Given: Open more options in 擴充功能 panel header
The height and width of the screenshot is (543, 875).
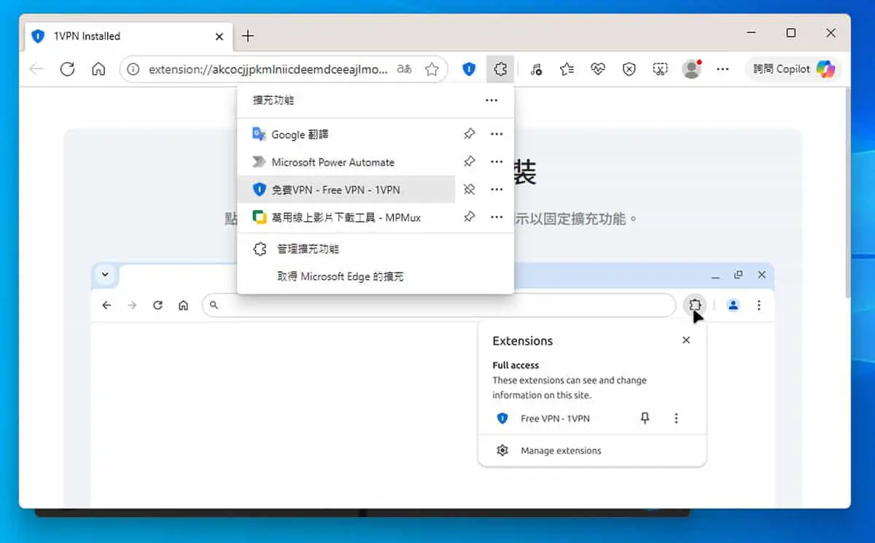Looking at the screenshot, I should (491, 100).
